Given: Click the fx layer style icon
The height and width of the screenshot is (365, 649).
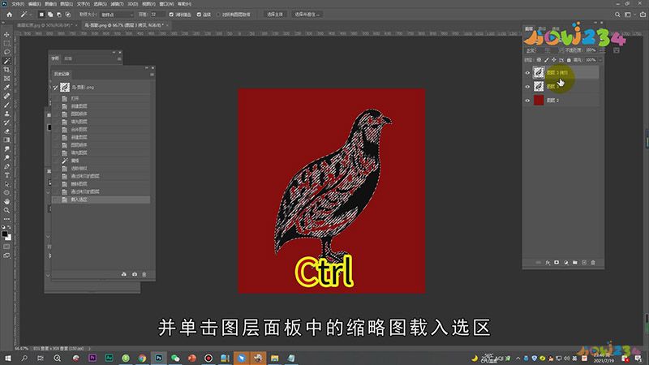Looking at the screenshot, I should 548,262.
